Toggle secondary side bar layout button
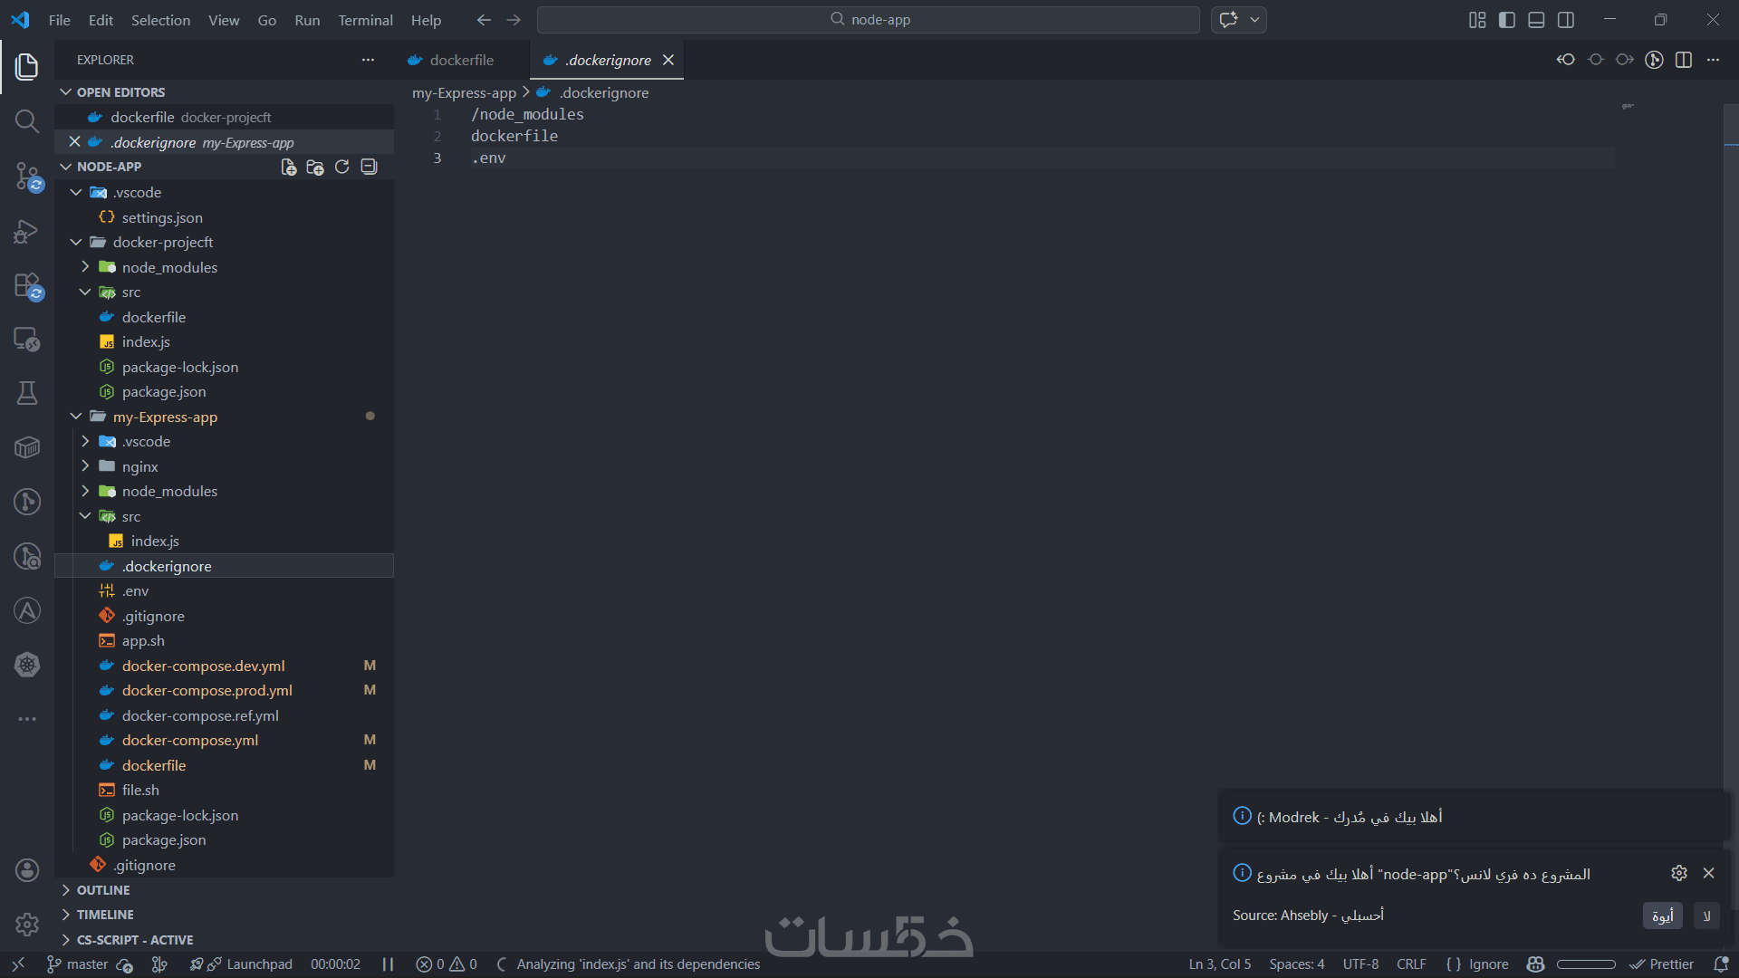The width and height of the screenshot is (1739, 978). coord(1566,20)
